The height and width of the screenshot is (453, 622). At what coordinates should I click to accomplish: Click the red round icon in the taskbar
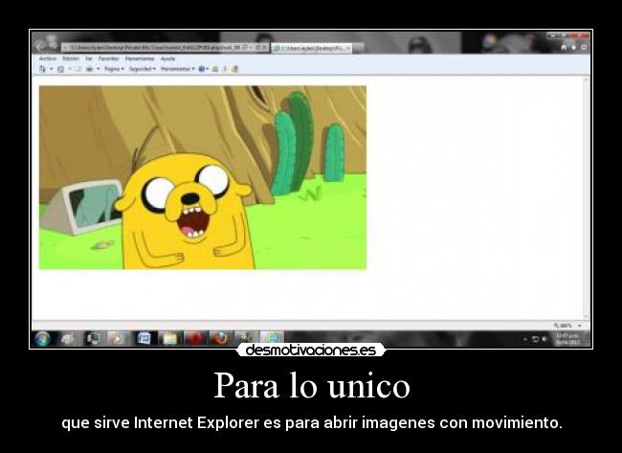coord(195,339)
